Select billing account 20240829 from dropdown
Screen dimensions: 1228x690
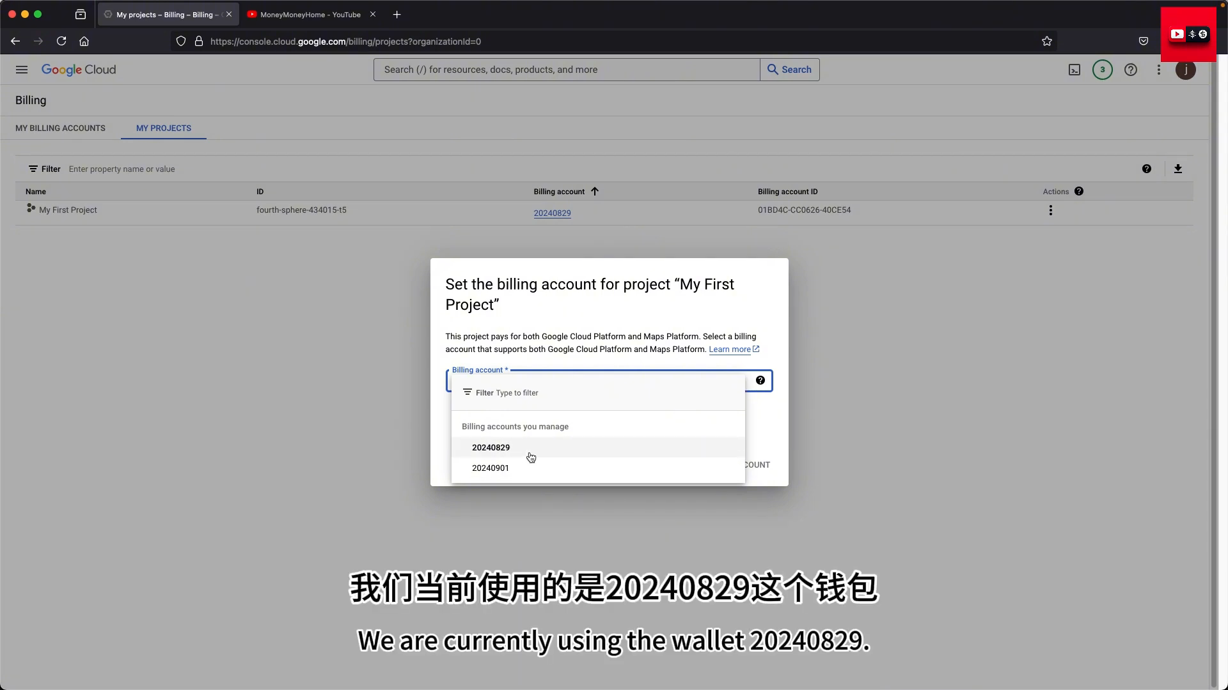pyautogui.click(x=598, y=447)
